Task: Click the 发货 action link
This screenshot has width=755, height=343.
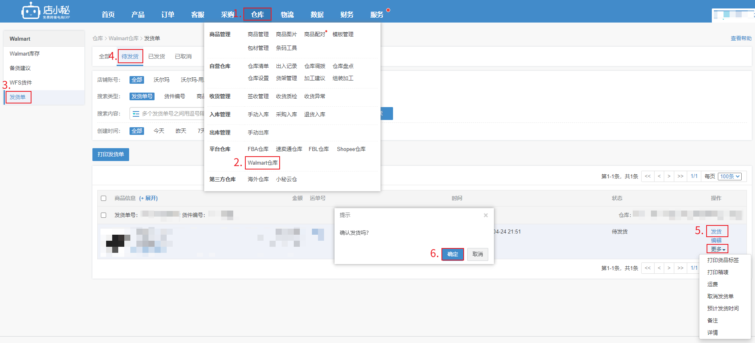Action: pyautogui.click(x=717, y=231)
